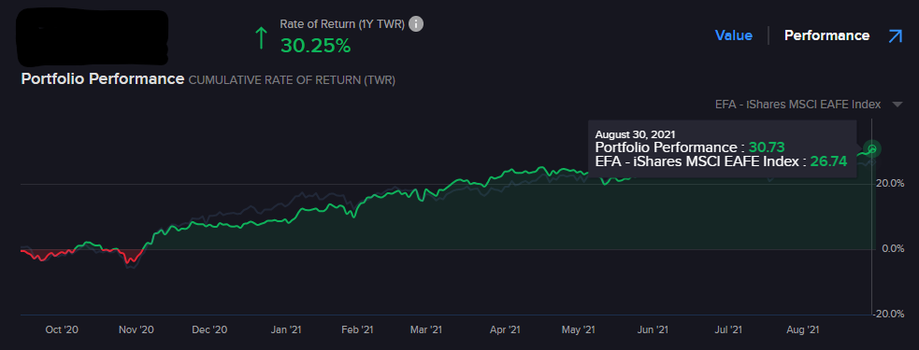The image size is (919, 350).
Task: Click the green up arrow return indicator
Action: pos(262,38)
